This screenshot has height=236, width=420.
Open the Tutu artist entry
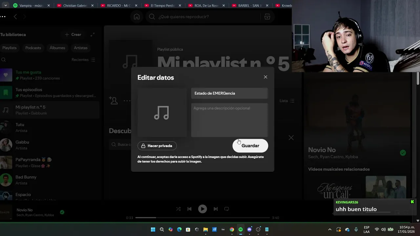coord(49,128)
